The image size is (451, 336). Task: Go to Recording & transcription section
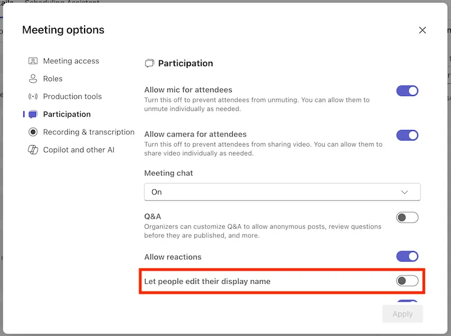click(x=89, y=132)
